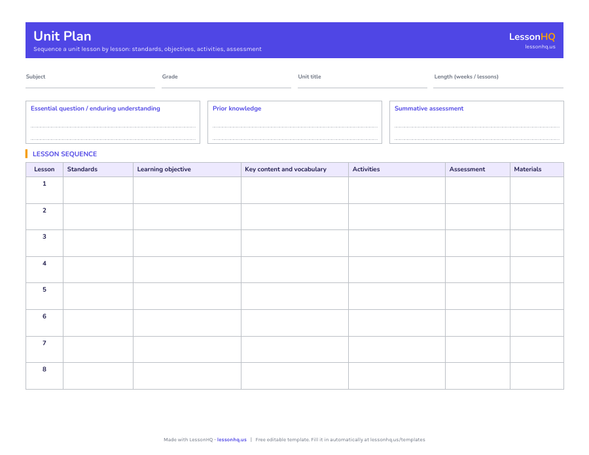Viewport: 589px width, 455px height.
Task: Click the Materials column header
Action: (x=537, y=169)
